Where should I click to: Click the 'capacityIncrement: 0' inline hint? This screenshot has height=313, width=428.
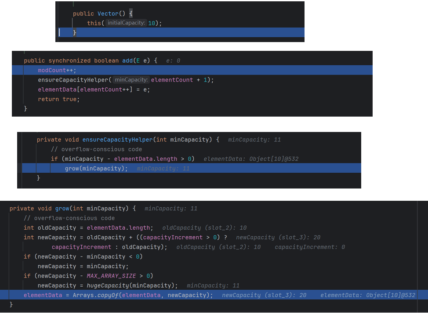pos(310,247)
